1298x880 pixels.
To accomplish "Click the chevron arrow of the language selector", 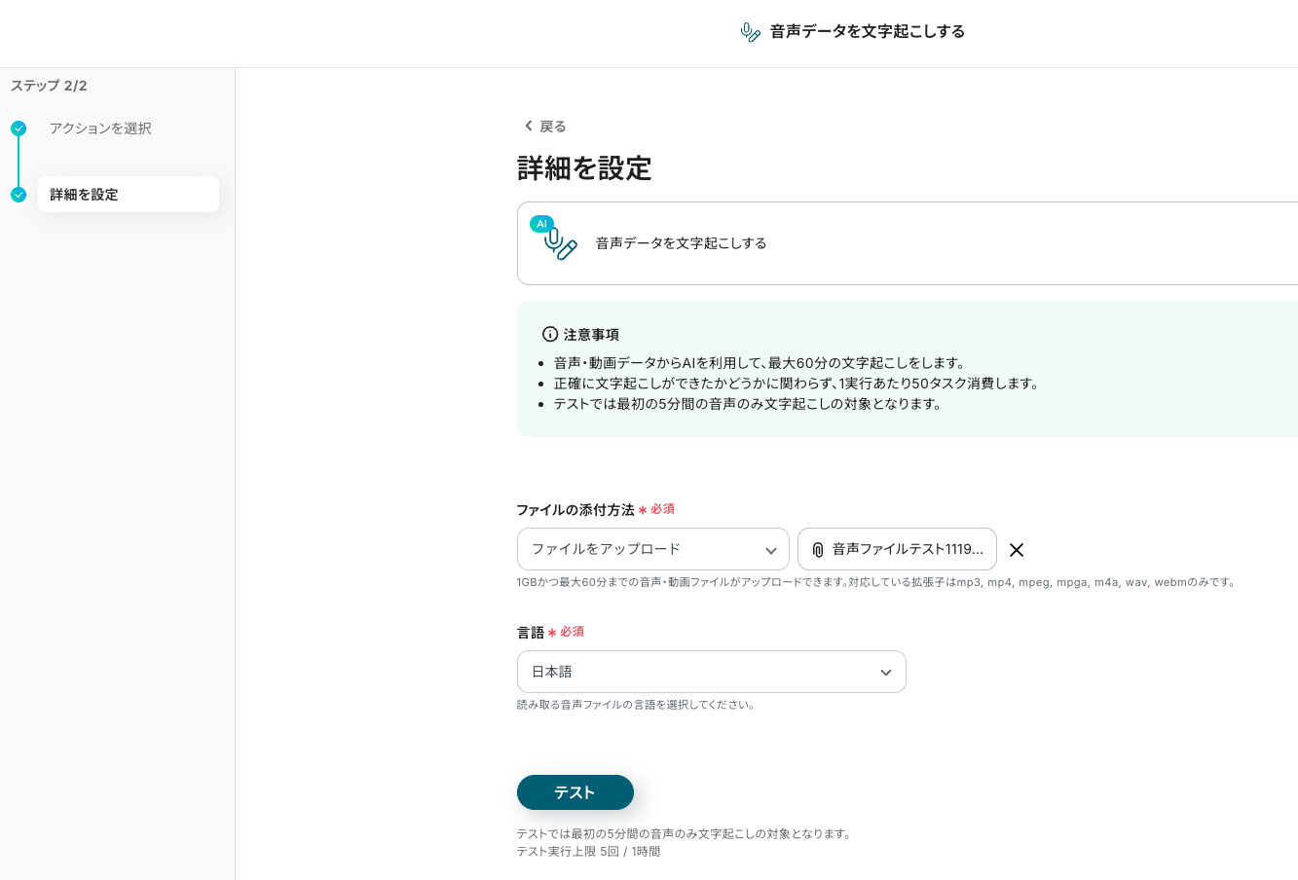I will point(885,673).
